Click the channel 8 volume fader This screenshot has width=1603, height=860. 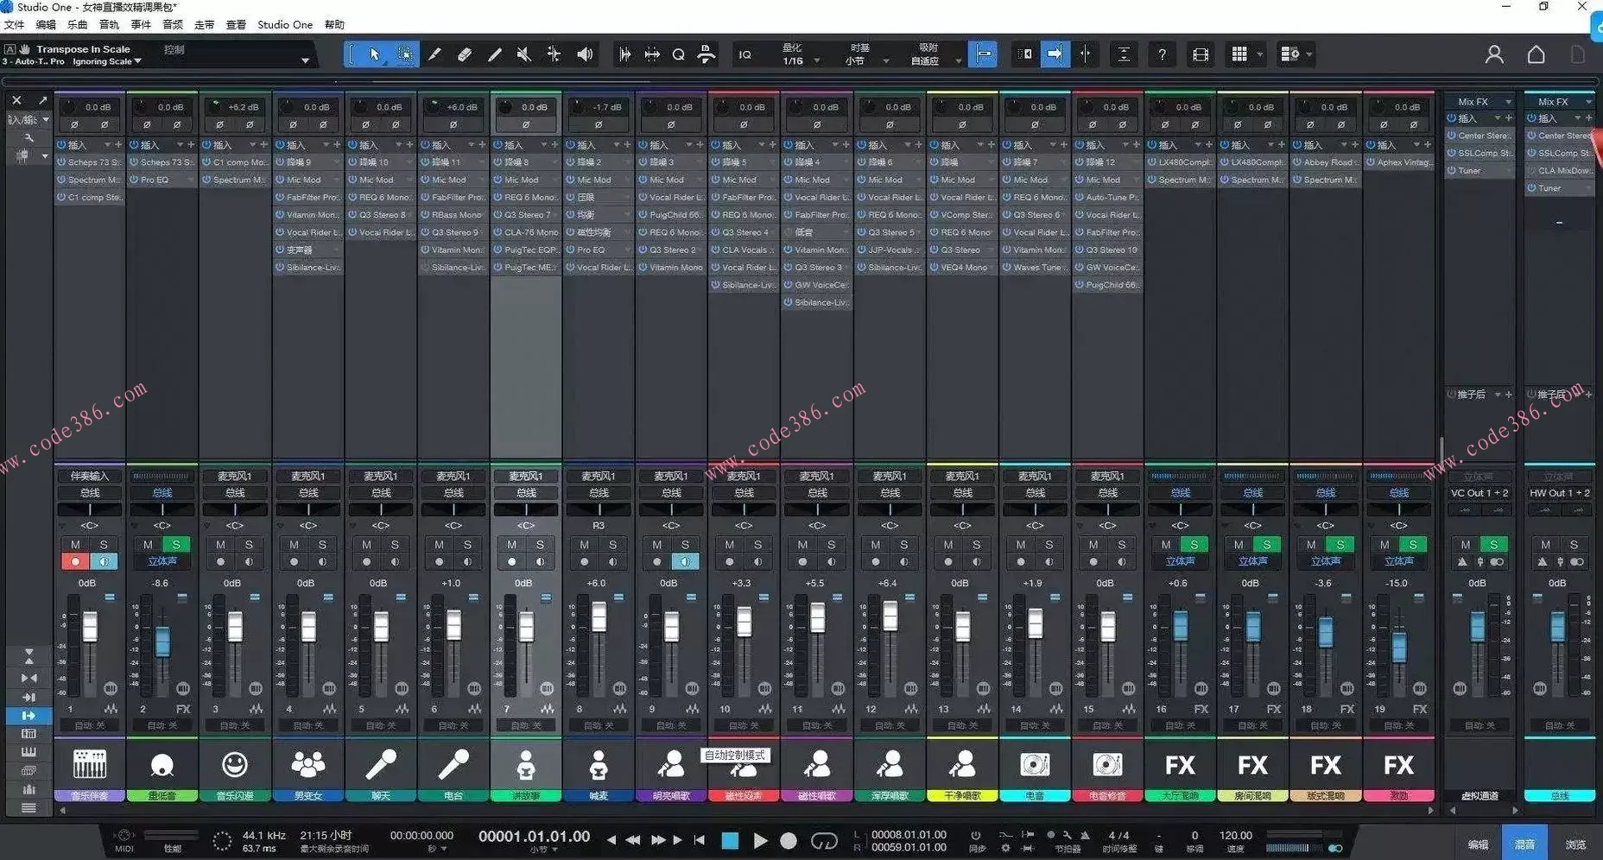coord(599,617)
